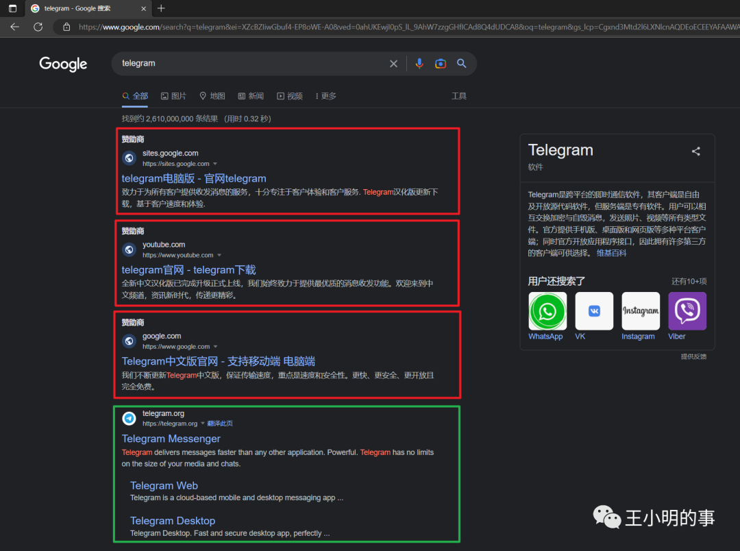
Task: Close the telegram Google search tab
Action: pos(143,8)
